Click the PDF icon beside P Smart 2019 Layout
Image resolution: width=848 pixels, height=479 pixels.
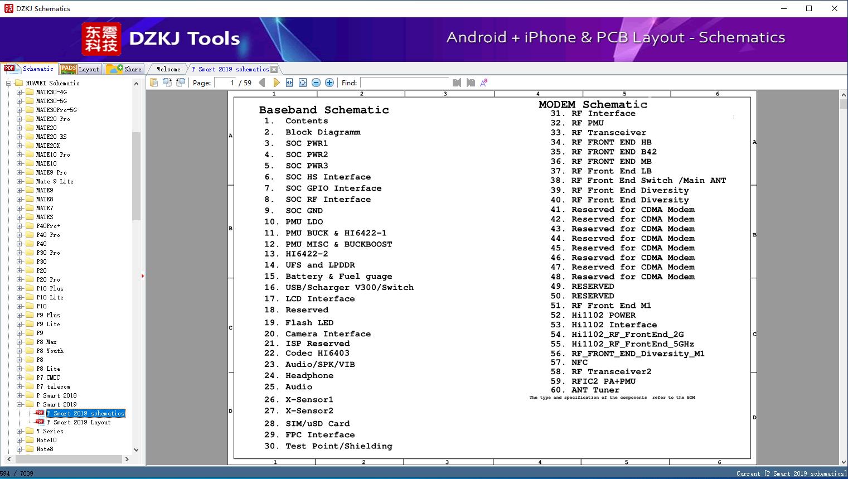point(40,422)
